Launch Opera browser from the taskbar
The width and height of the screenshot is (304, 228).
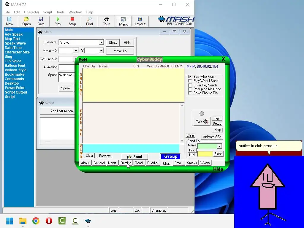(x=49, y=221)
